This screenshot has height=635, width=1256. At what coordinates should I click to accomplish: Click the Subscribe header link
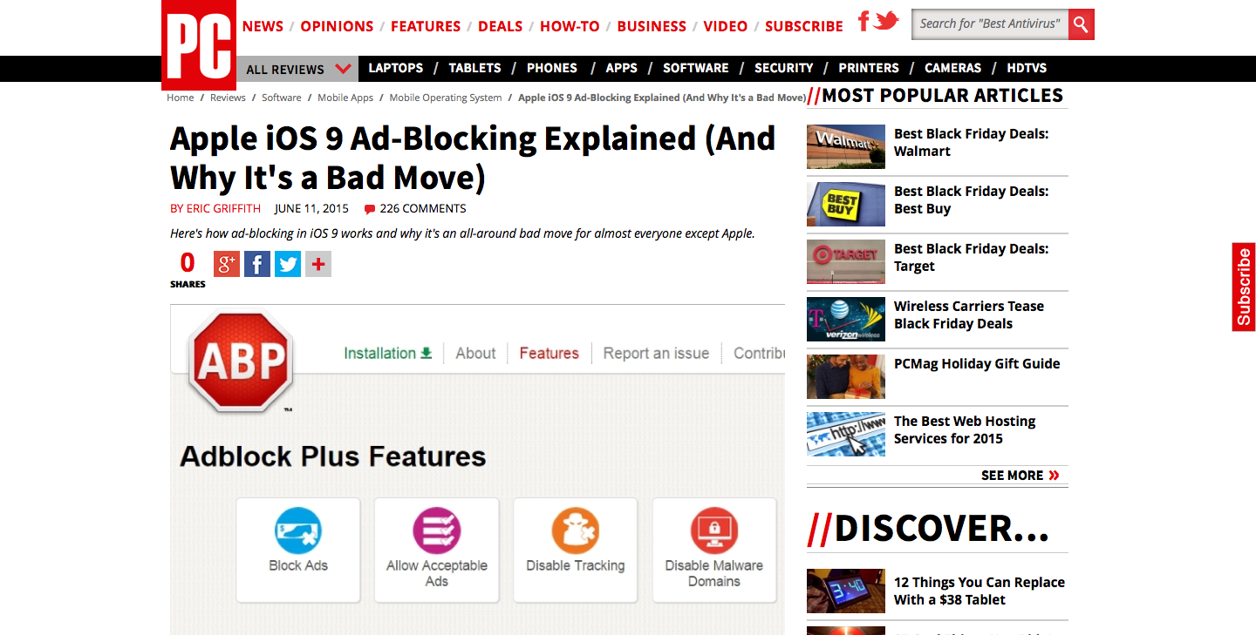[x=804, y=26]
